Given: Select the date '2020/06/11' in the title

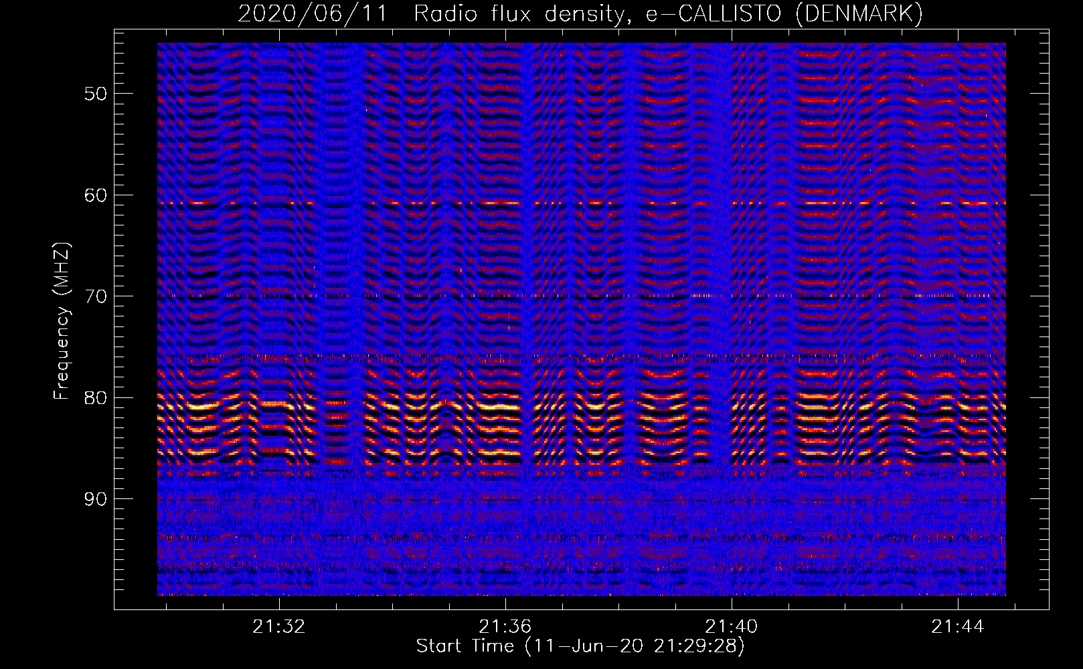Looking at the screenshot, I should [313, 13].
